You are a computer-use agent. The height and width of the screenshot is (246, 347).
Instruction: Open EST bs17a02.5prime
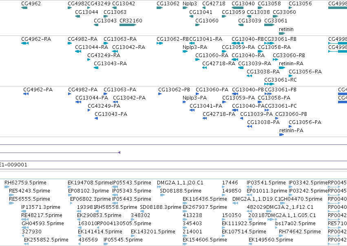pyautogui.click(x=296, y=224)
